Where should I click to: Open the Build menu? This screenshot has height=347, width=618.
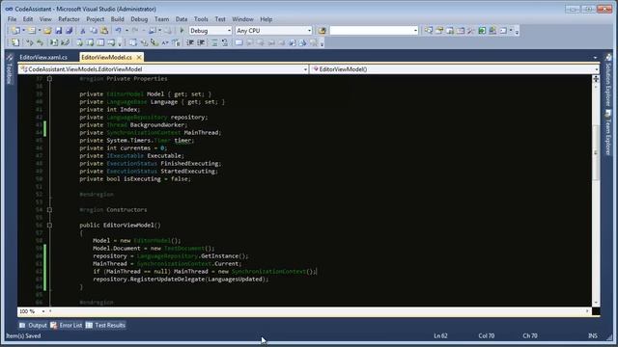click(117, 19)
